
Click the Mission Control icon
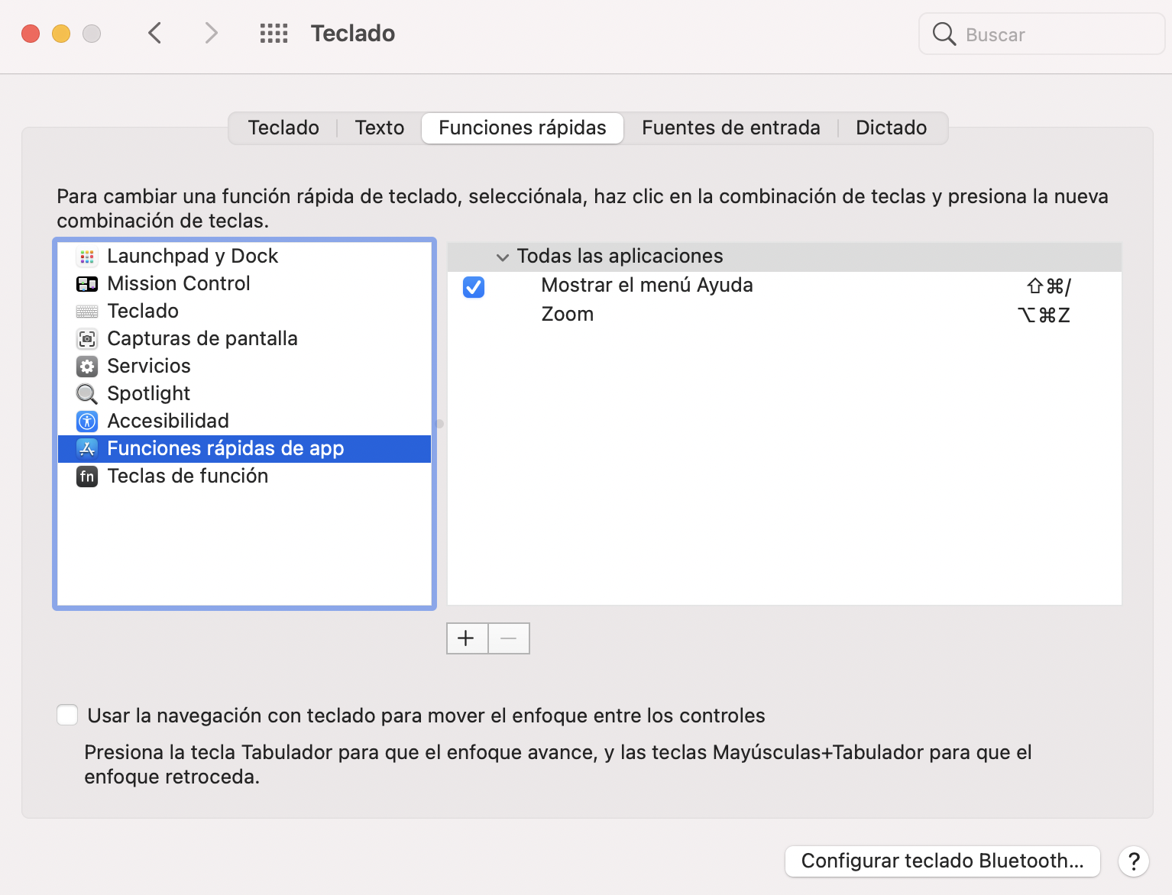click(87, 284)
